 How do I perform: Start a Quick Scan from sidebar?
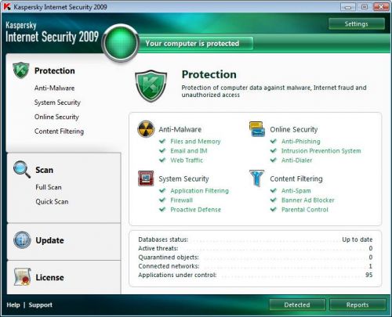pos(52,202)
